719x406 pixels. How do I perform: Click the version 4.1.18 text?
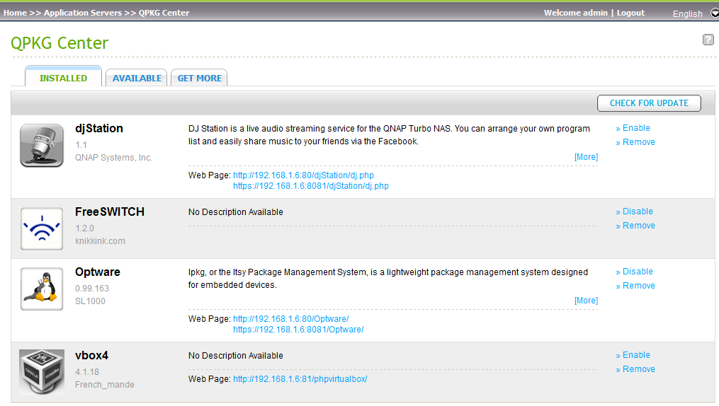coord(87,371)
